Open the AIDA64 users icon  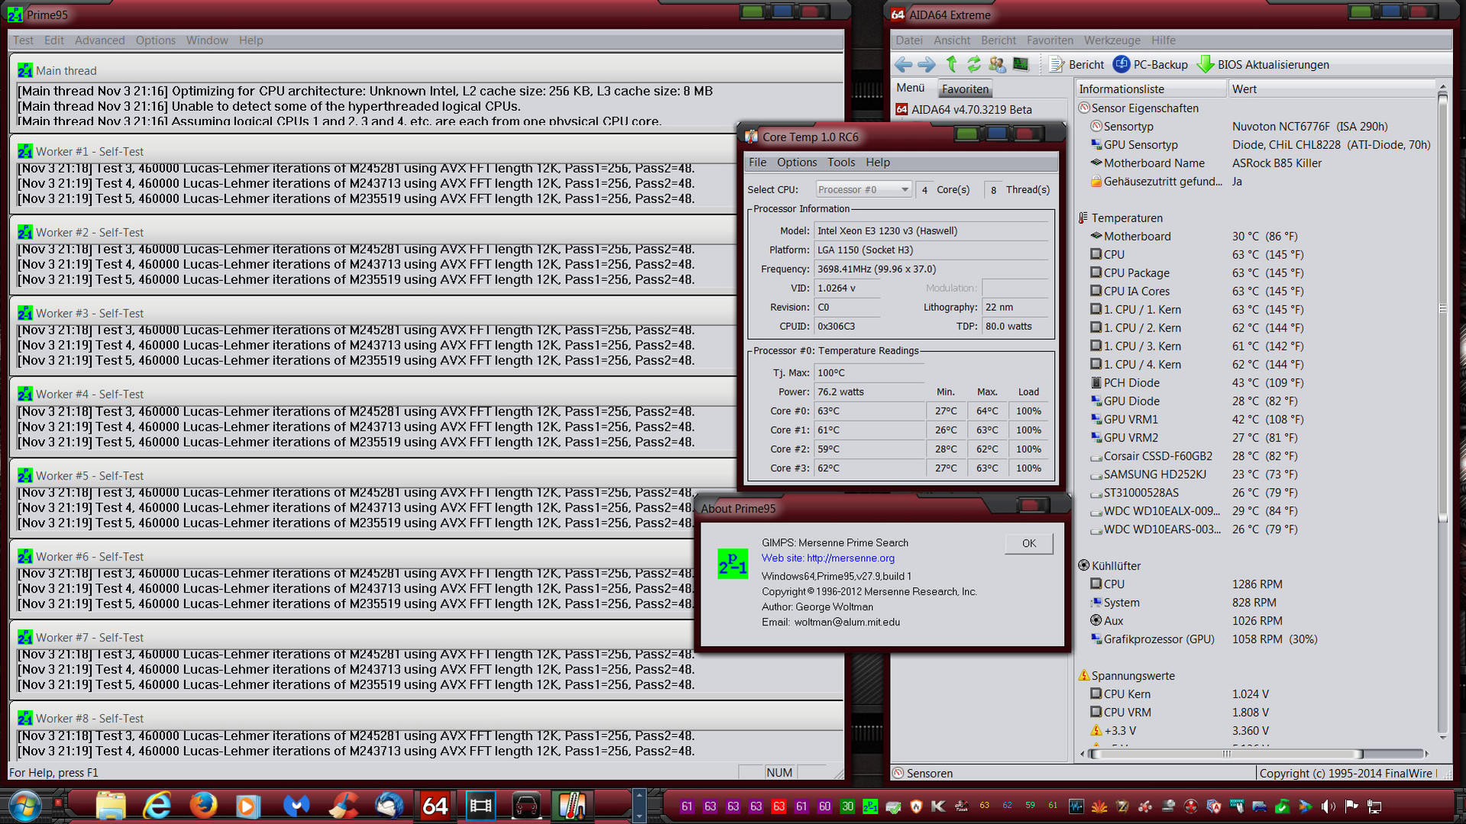pyautogui.click(x=997, y=65)
